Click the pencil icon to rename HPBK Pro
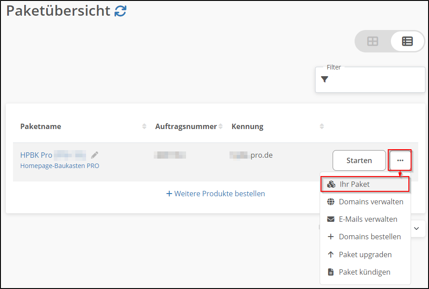Viewport: 429px width, 289px height. click(94, 155)
